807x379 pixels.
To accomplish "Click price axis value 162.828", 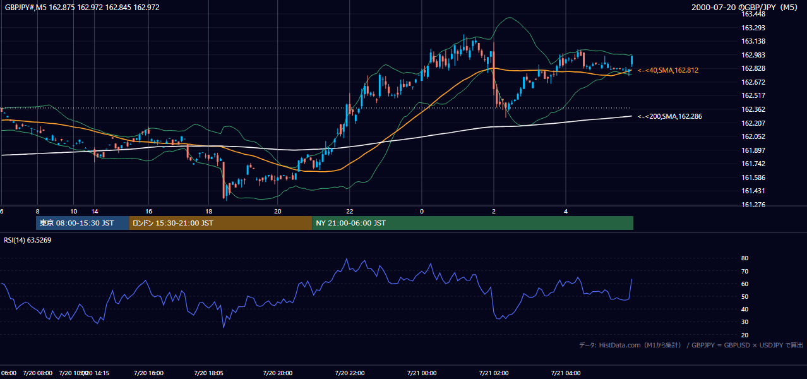I will point(753,68).
